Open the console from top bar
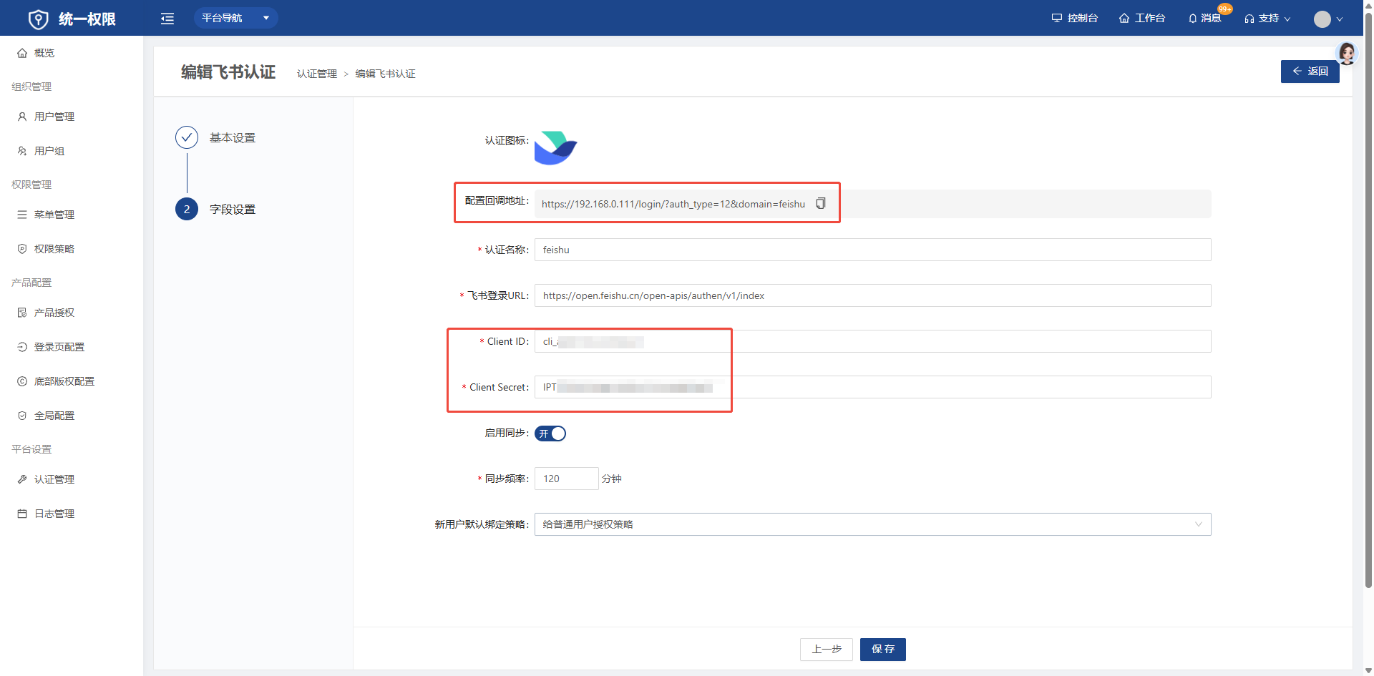The height and width of the screenshot is (676, 1374). coord(1074,18)
